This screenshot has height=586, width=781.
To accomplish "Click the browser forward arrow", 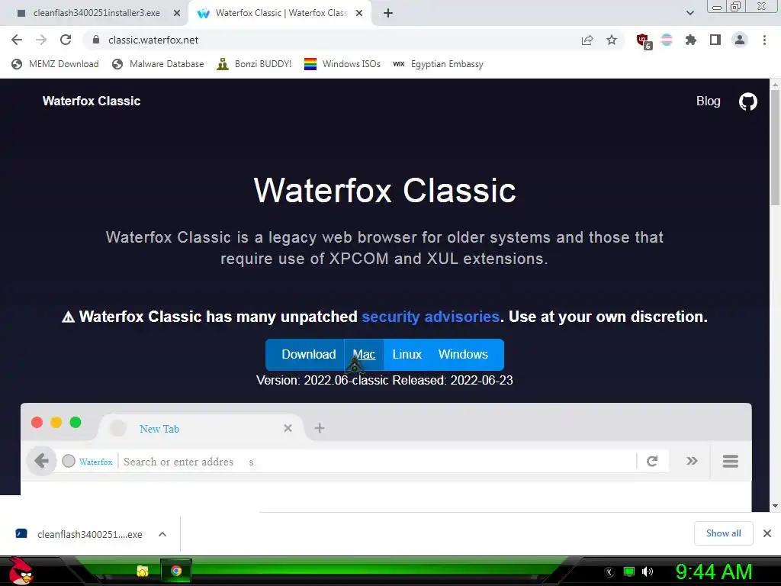I will click(41, 40).
